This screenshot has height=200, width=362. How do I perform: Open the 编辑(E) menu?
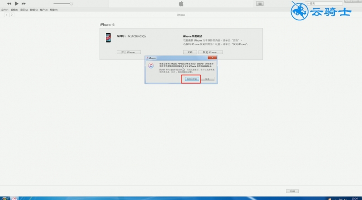[14, 9]
